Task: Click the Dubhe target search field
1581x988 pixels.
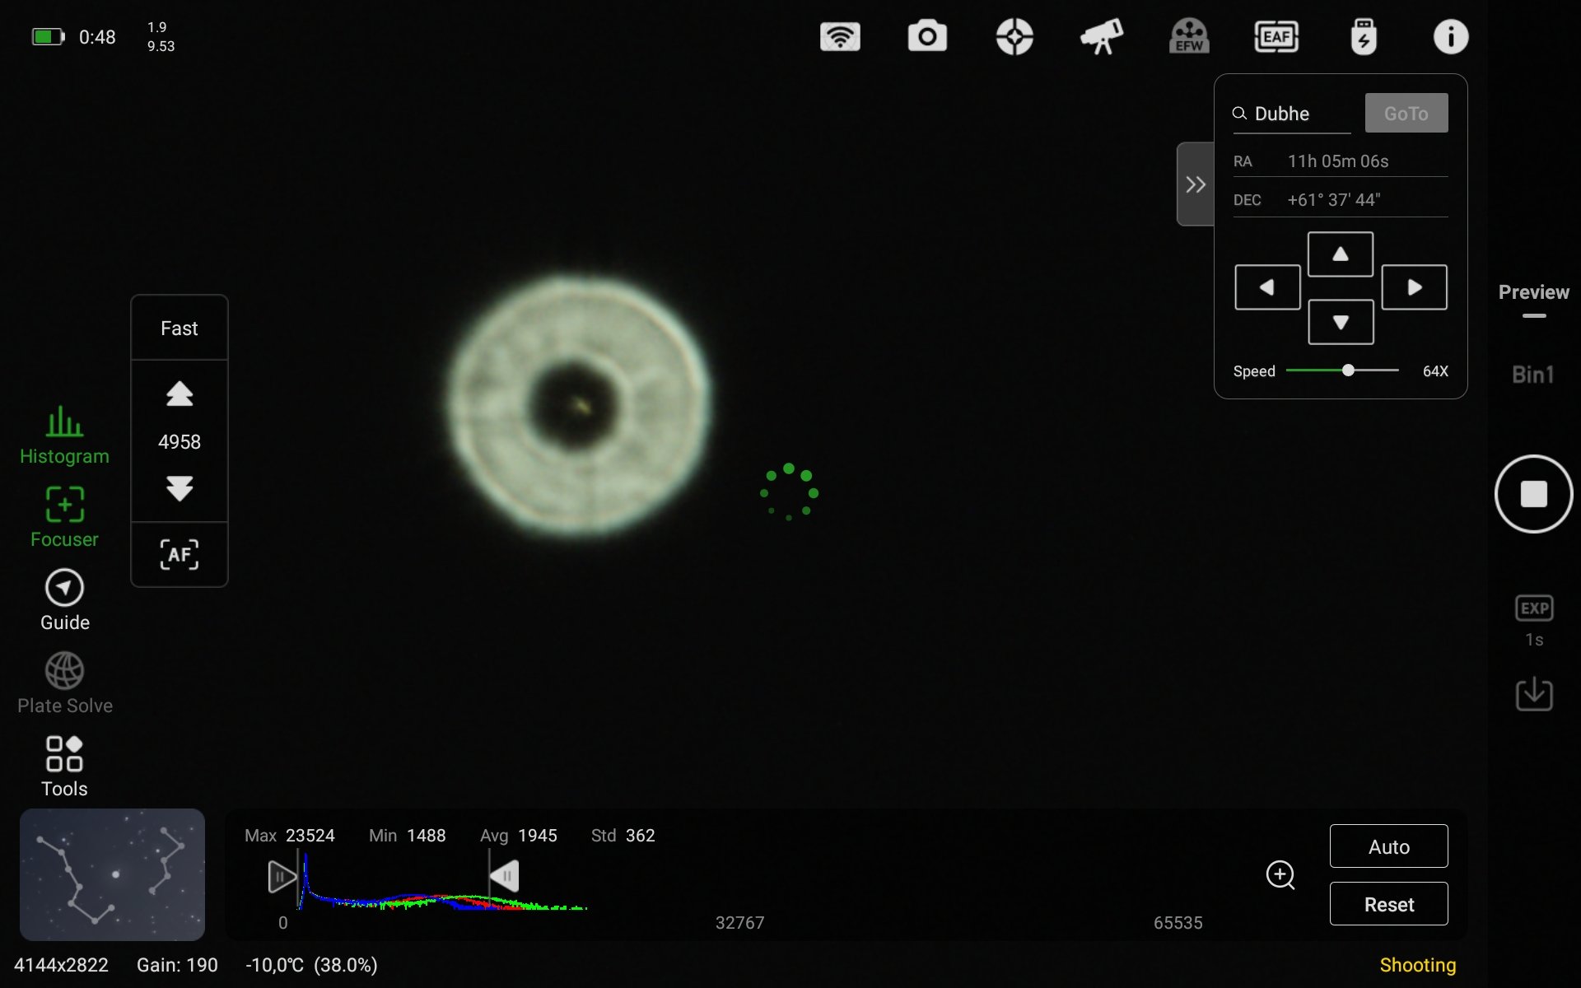Action: click(1292, 114)
